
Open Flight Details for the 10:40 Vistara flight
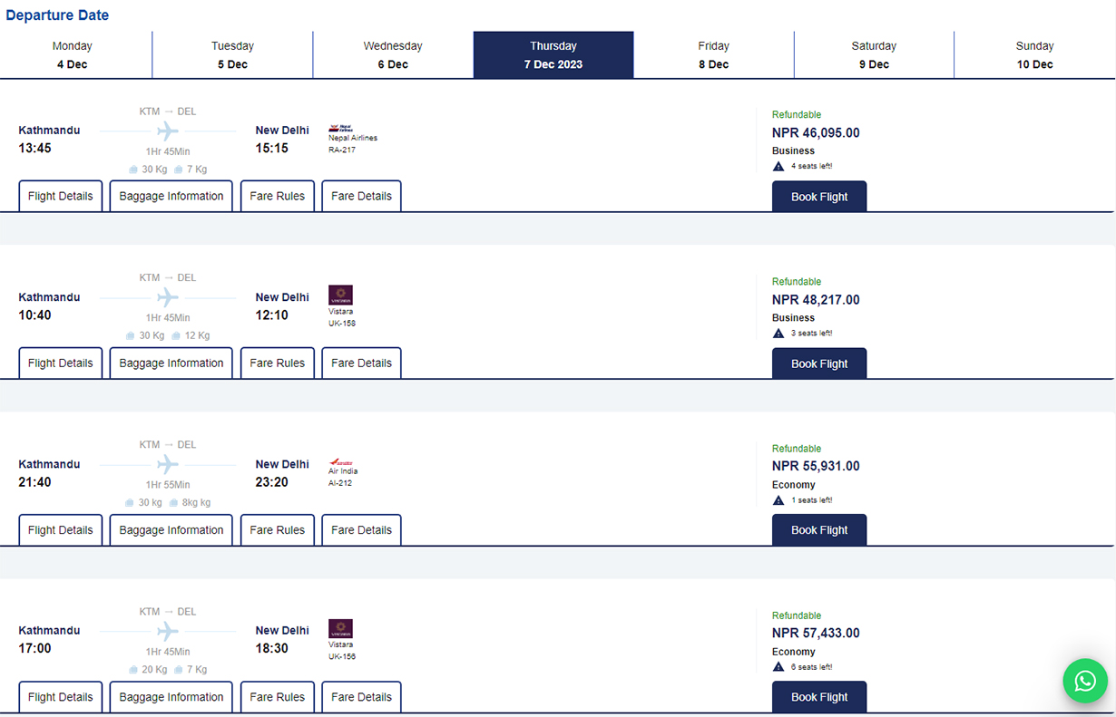pyautogui.click(x=61, y=363)
